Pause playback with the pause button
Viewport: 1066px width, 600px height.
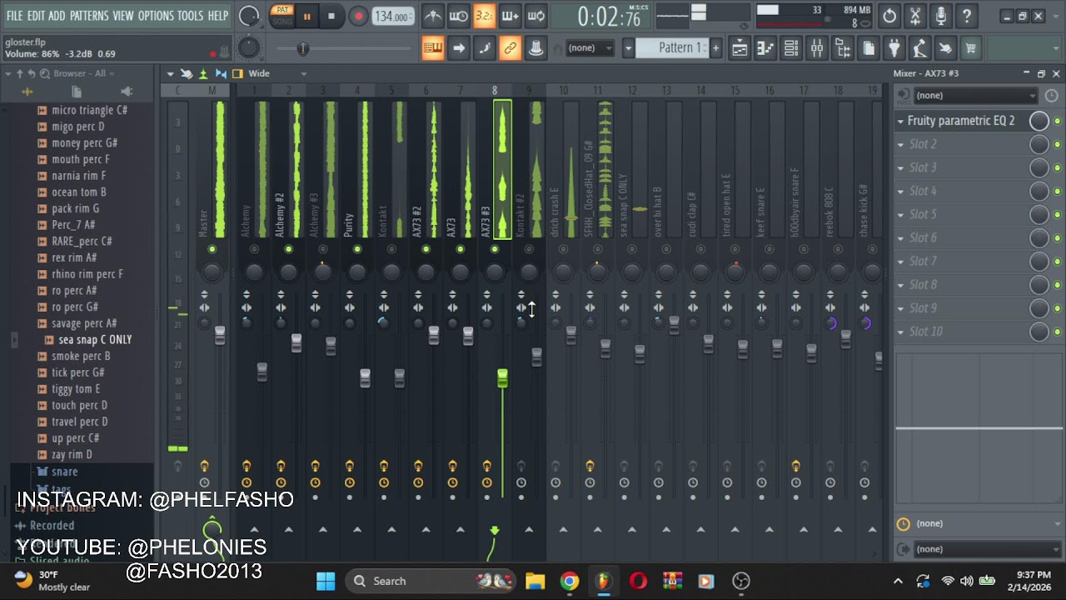pos(306,16)
